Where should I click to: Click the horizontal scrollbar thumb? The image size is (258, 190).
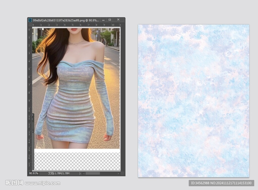[x=93, y=173]
